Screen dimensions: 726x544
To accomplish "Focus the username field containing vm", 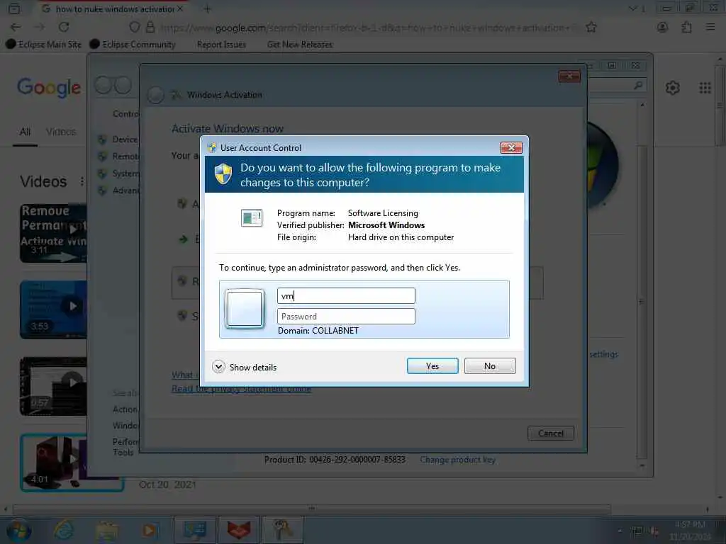I will (346, 295).
